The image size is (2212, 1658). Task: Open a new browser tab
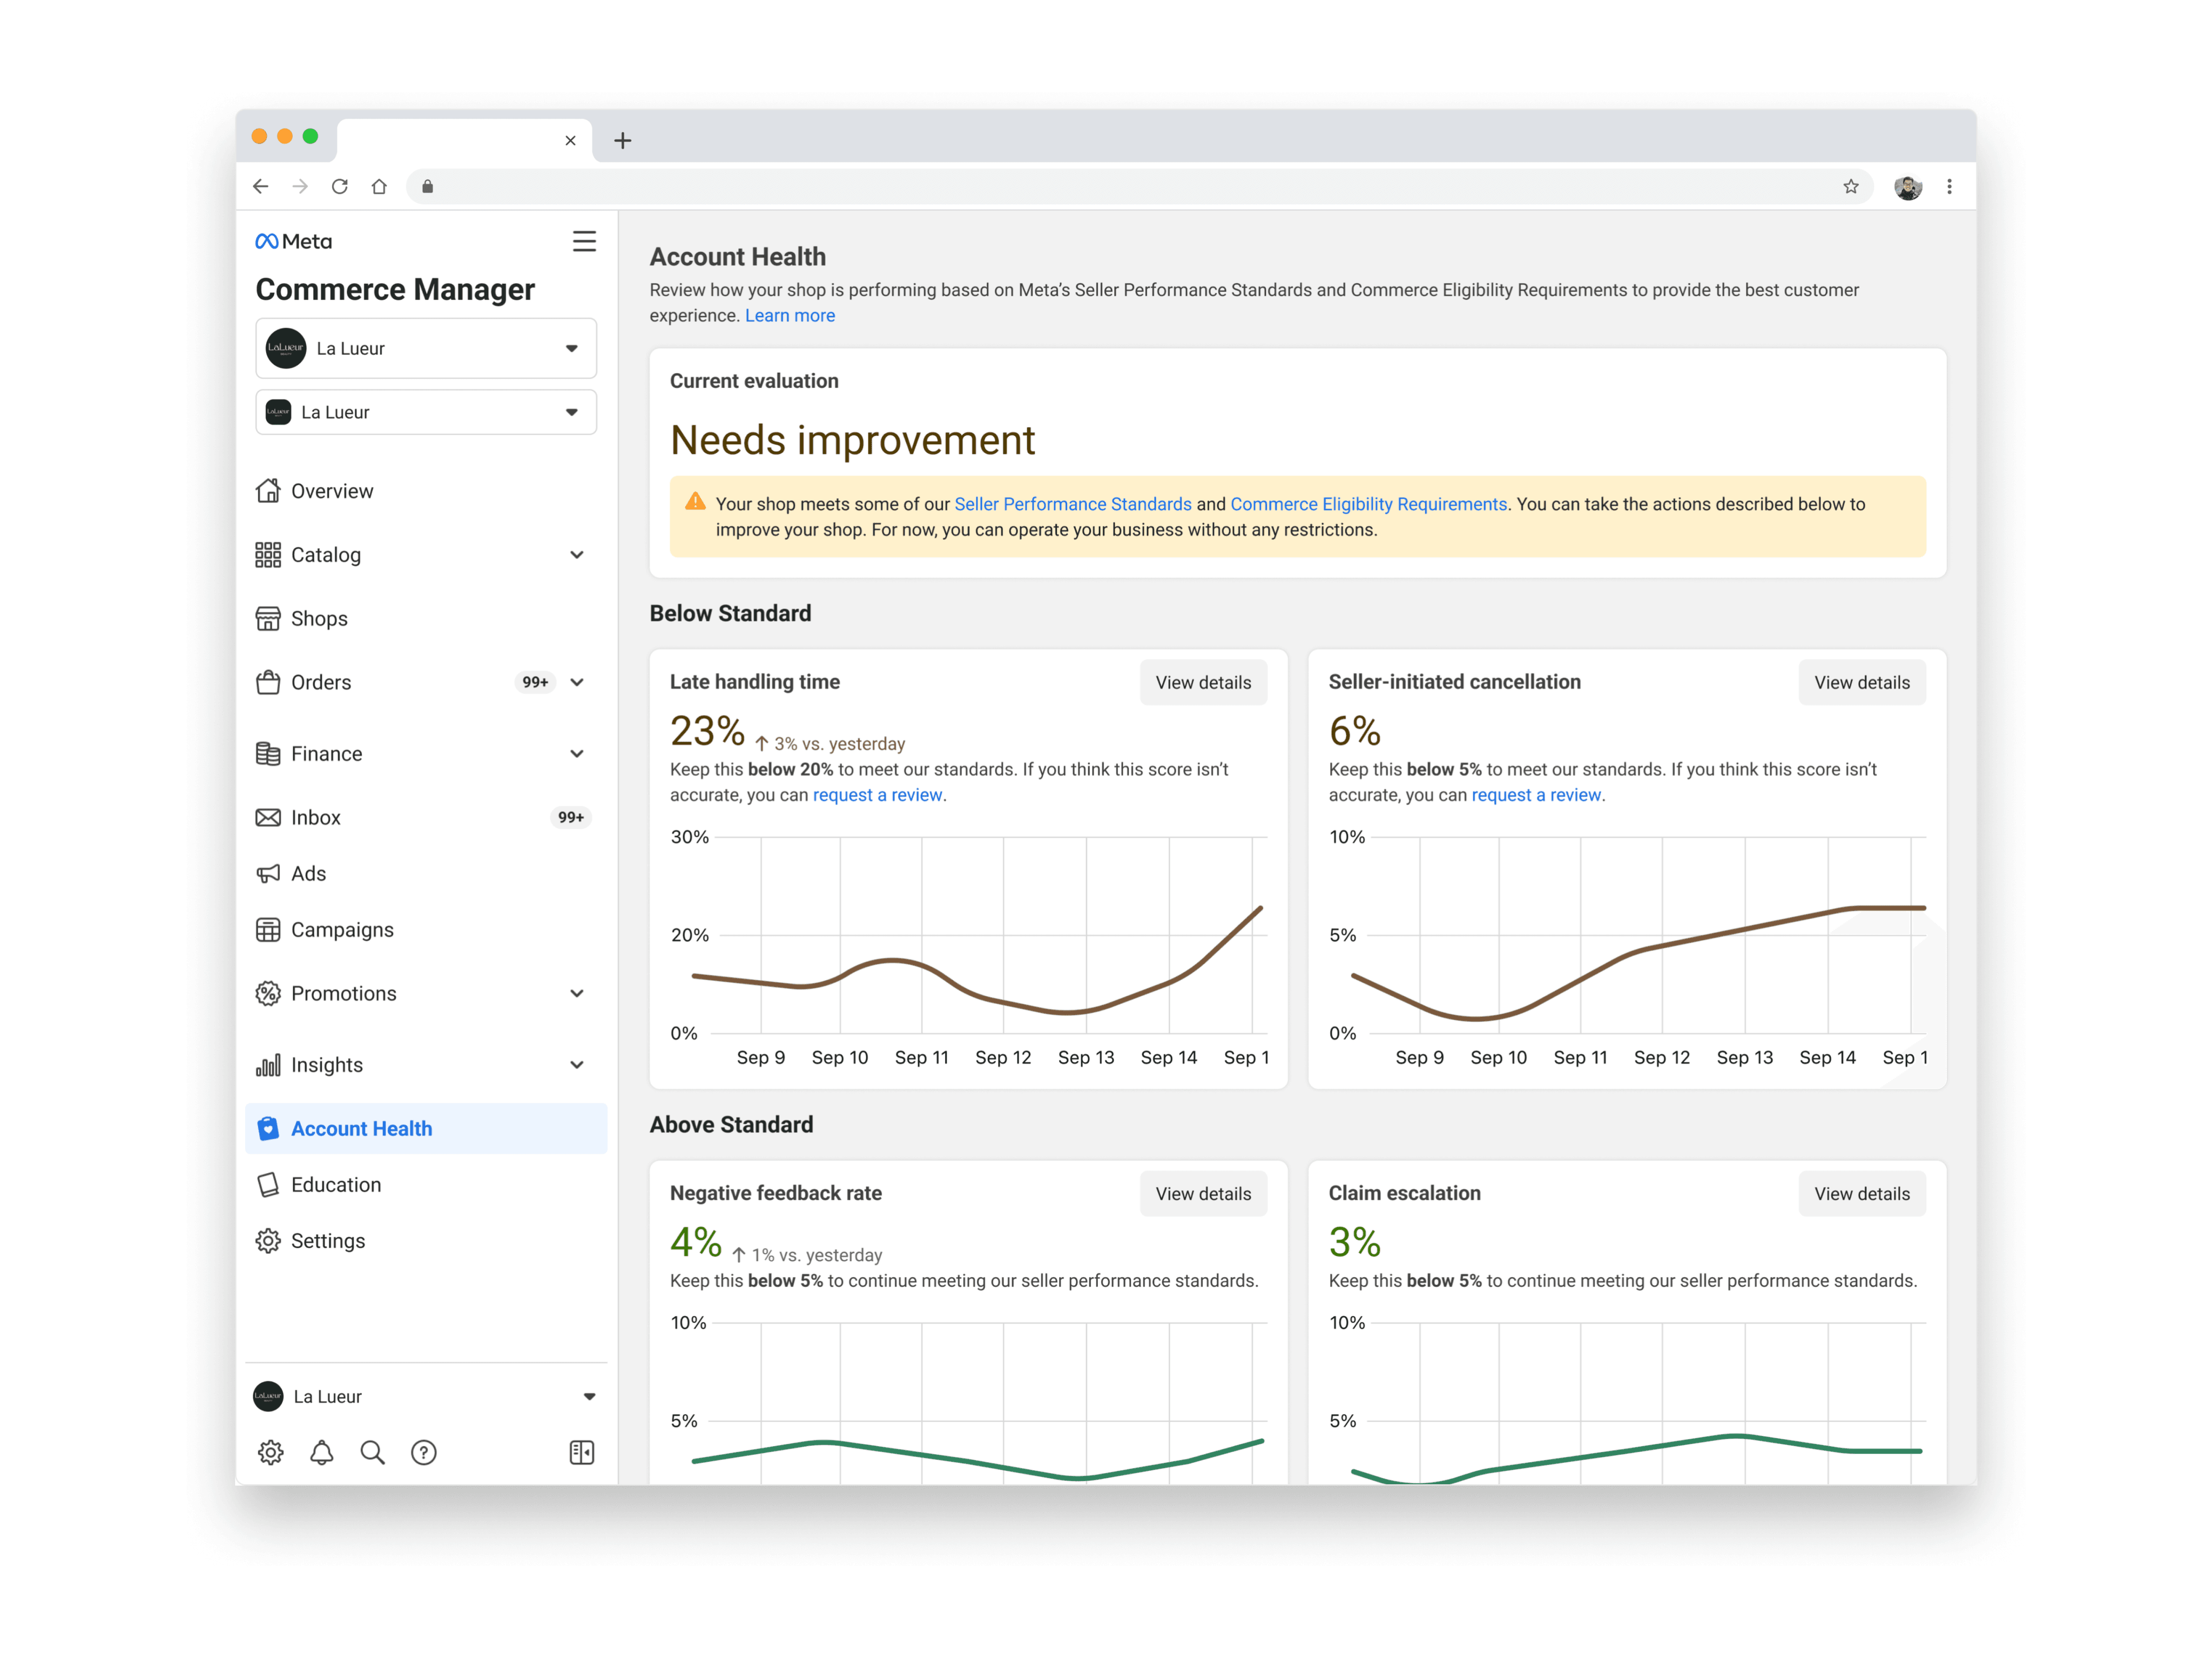point(623,141)
